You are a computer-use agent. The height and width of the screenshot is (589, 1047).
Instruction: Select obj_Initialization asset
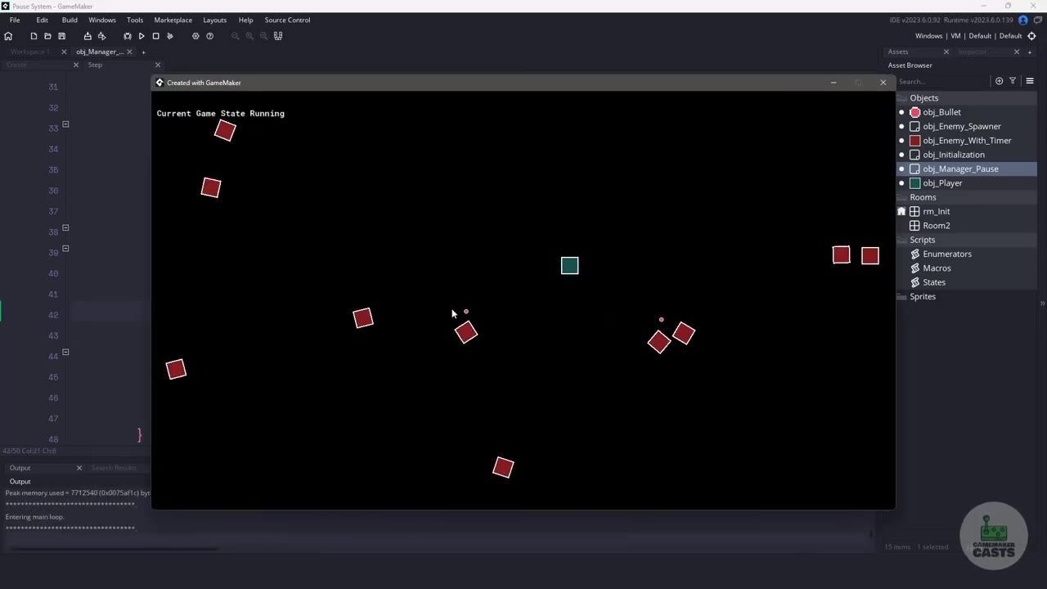953,155
